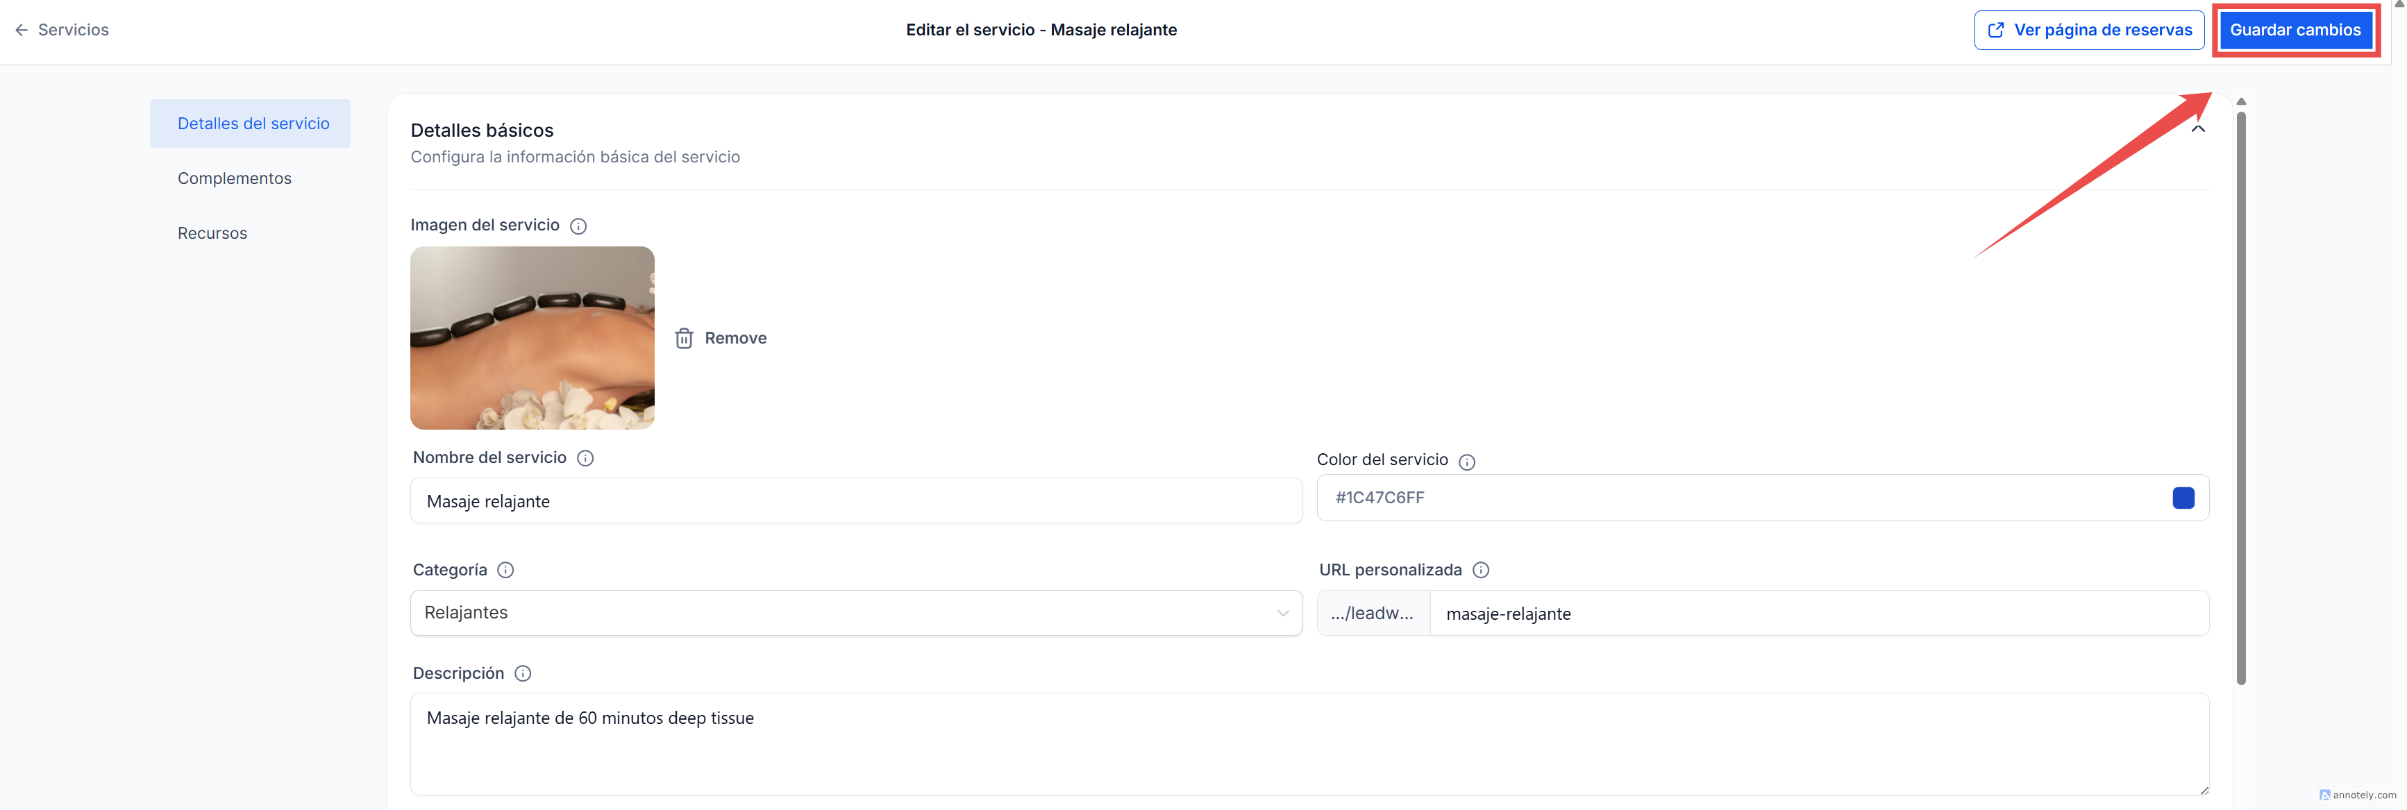Viewport: 2407px width, 810px height.
Task: Click the trash icon to remove image
Action: pyautogui.click(x=684, y=338)
